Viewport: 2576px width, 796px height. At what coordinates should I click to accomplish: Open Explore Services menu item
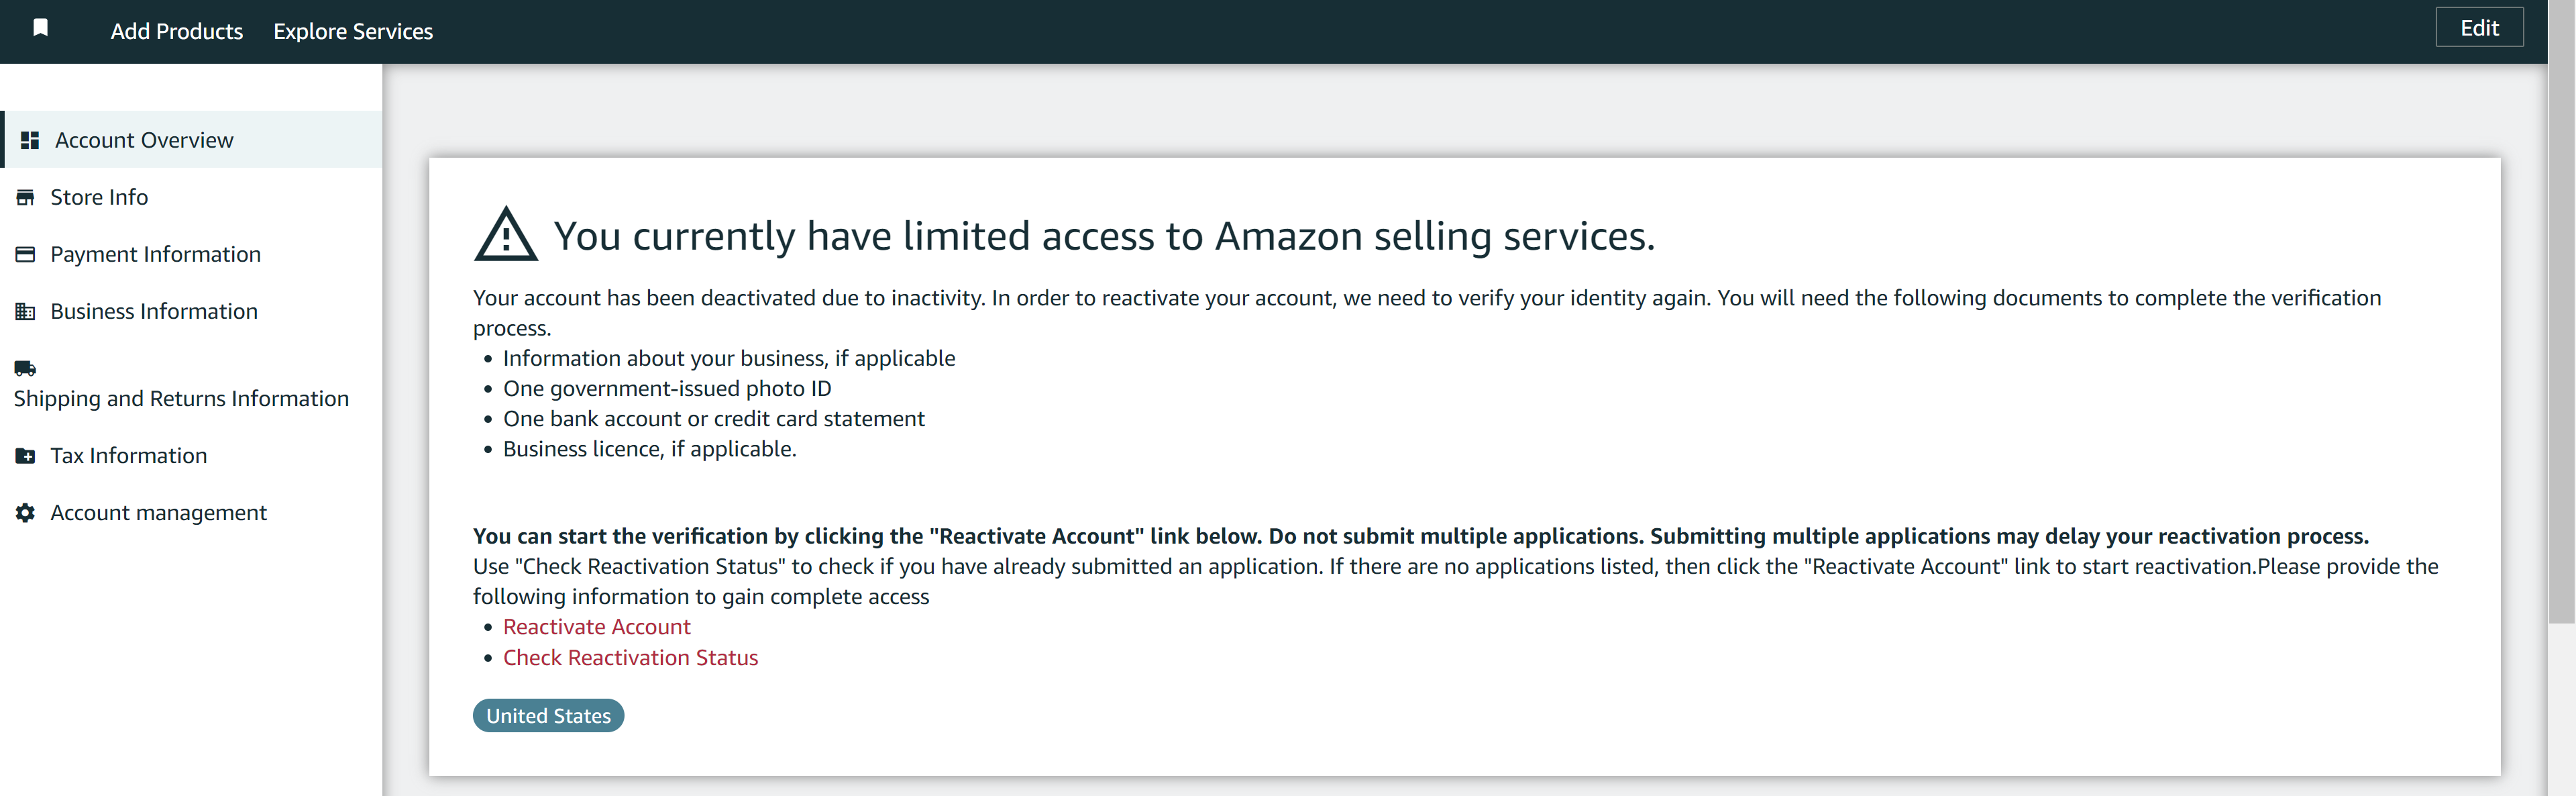click(353, 31)
